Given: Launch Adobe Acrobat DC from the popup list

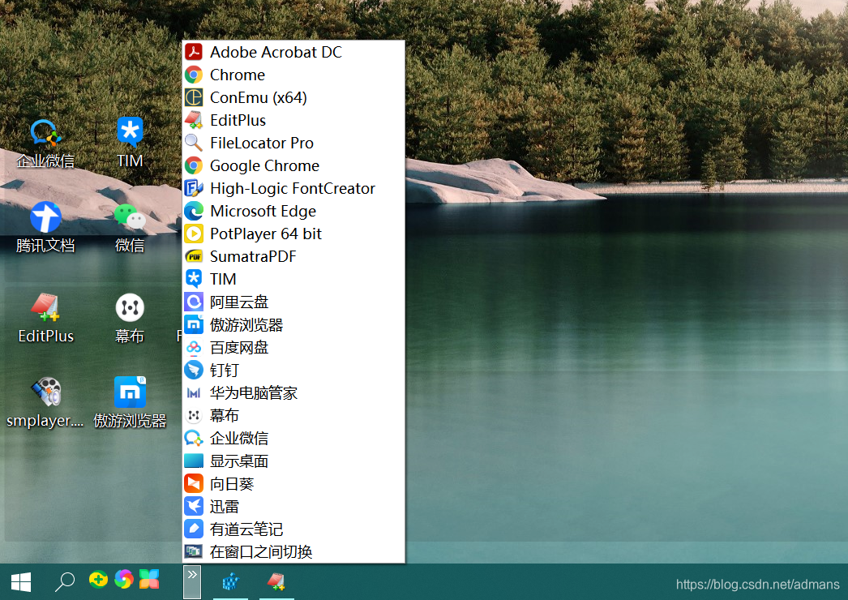Looking at the screenshot, I should click(x=293, y=52).
